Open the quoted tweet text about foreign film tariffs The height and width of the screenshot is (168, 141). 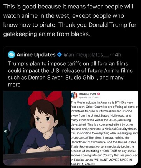(x=70, y=74)
